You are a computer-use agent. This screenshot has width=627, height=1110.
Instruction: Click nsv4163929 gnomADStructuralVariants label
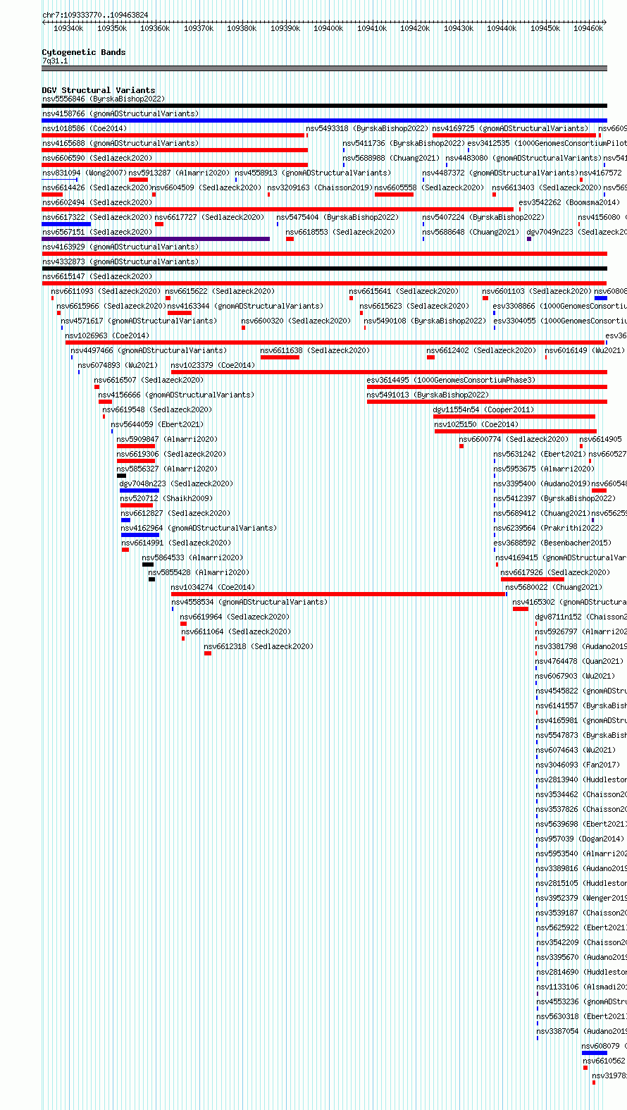click(120, 247)
